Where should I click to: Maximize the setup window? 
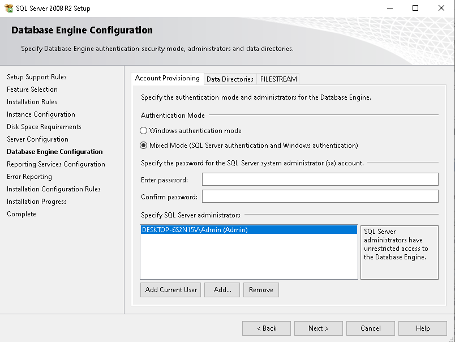[415, 8]
